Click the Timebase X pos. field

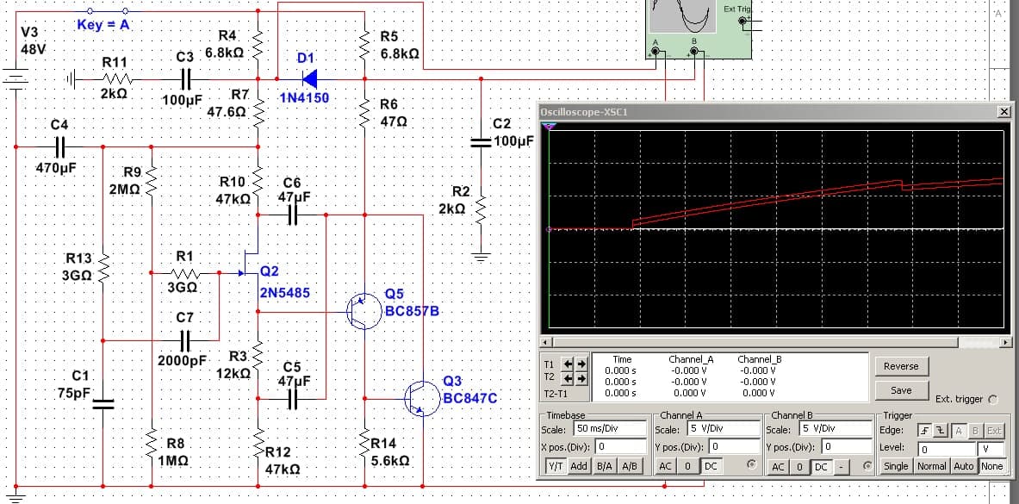point(620,447)
